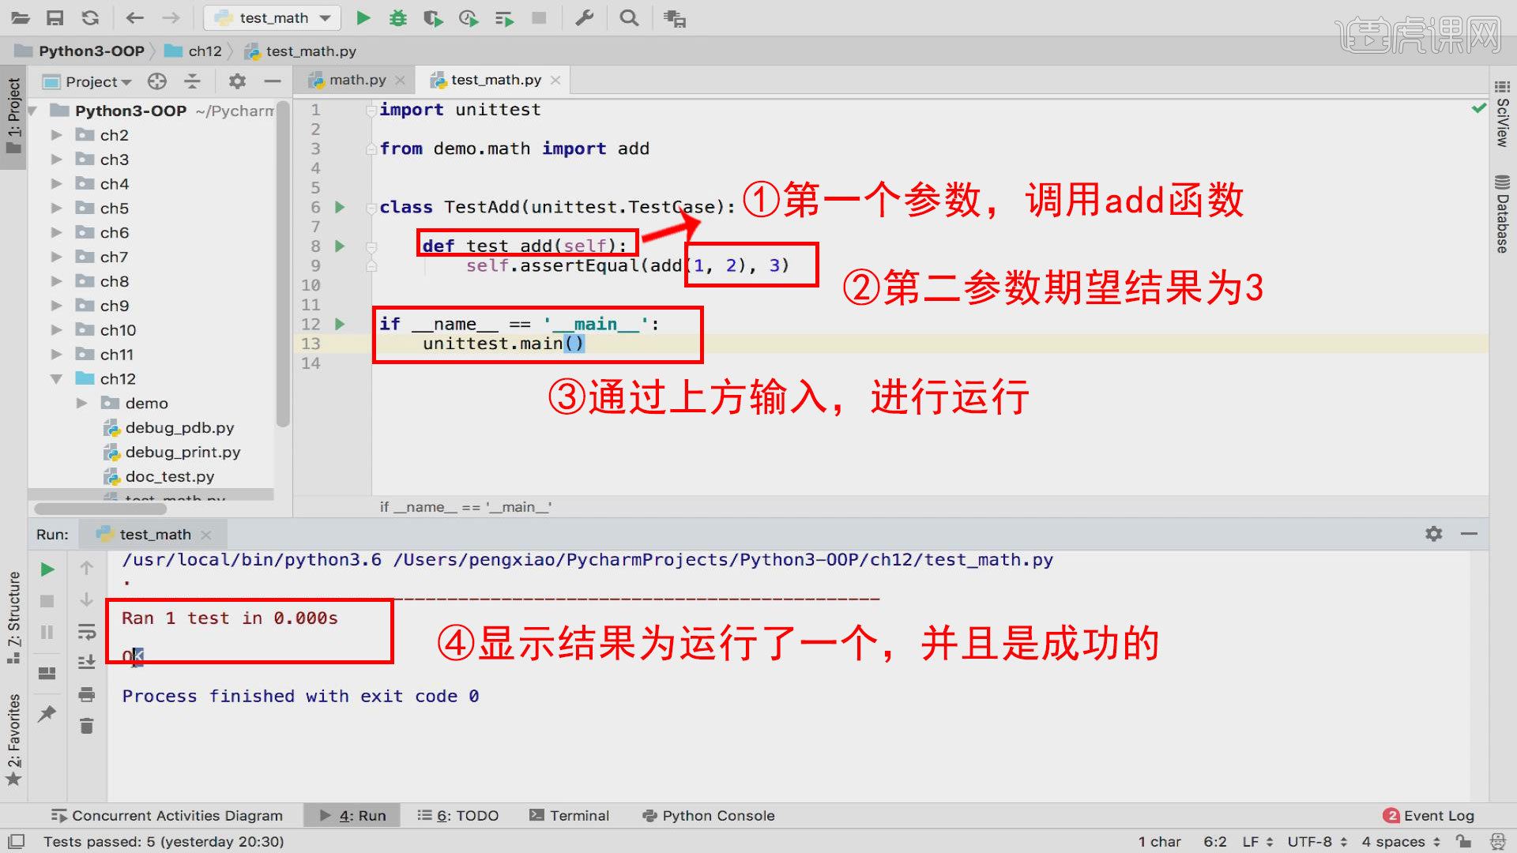Open Settings via the wrench icon
The image size is (1517, 853).
[x=584, y=17]
